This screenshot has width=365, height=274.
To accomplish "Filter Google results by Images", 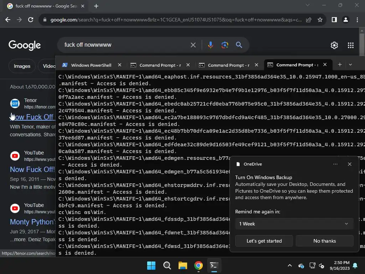I will [x=22, y=66].
